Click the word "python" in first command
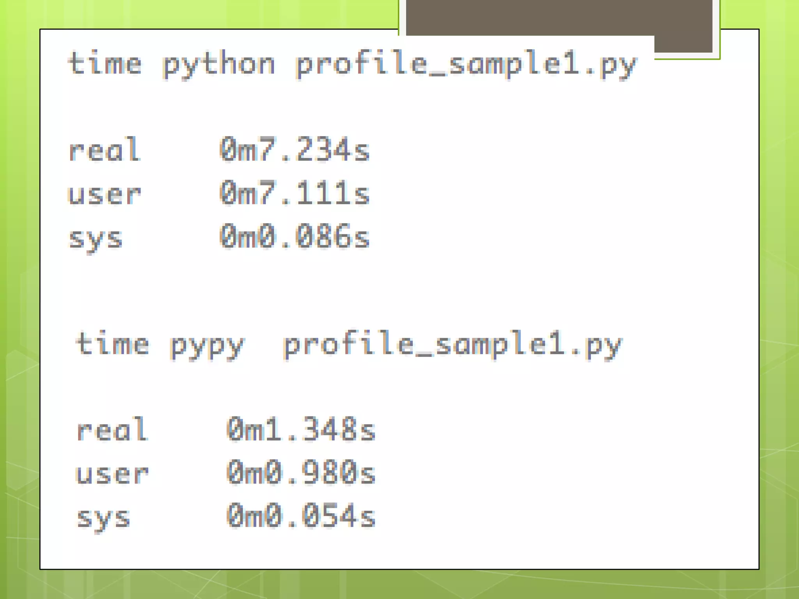The image size is (799, 599). coord(219,65)
